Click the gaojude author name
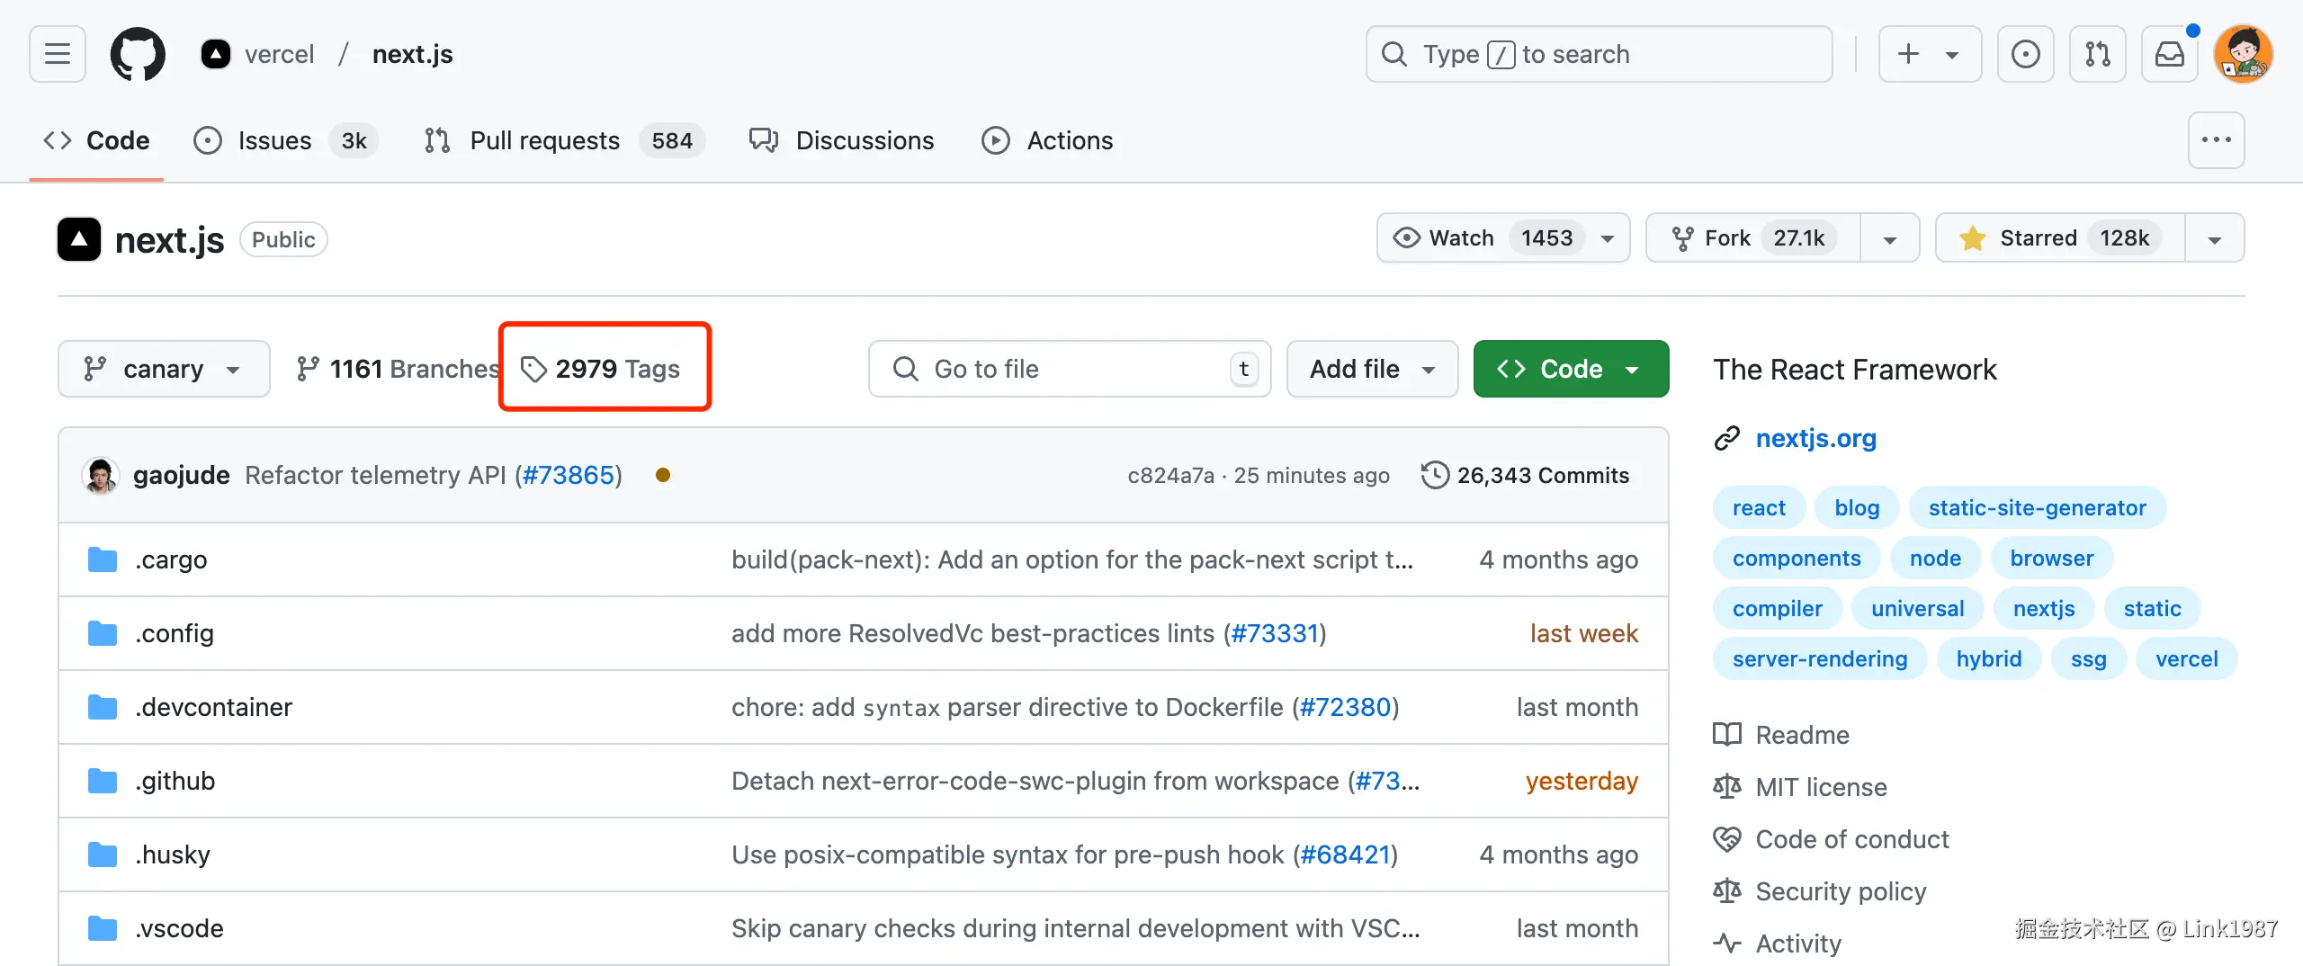2303x966 pixels. 182,475
